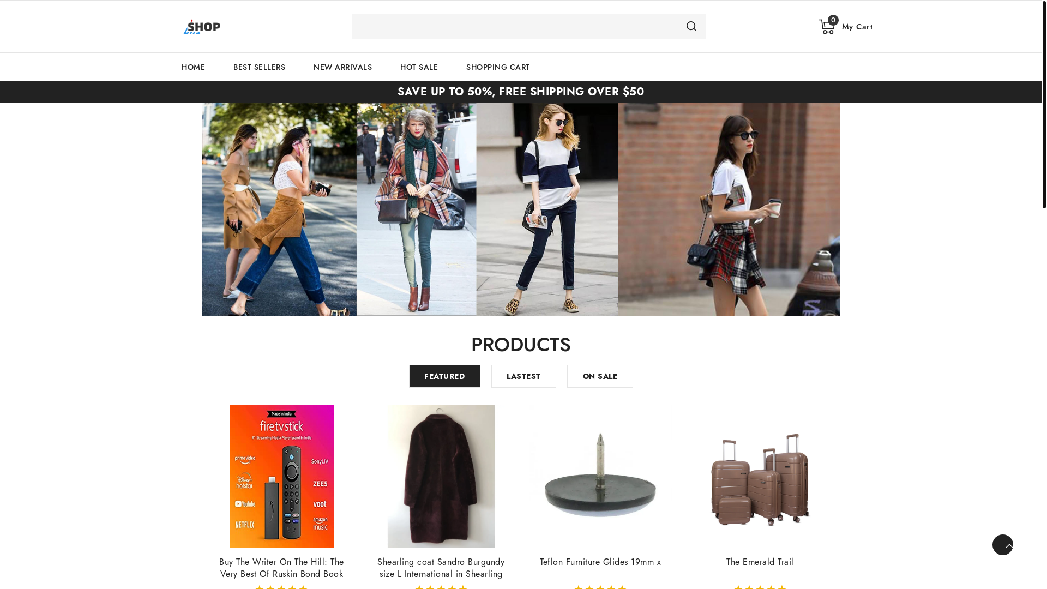Viewport: 1047px width, 589px height.
Task: Open Teflon Furniture Glides 19mm link
Action: (600, 562)
